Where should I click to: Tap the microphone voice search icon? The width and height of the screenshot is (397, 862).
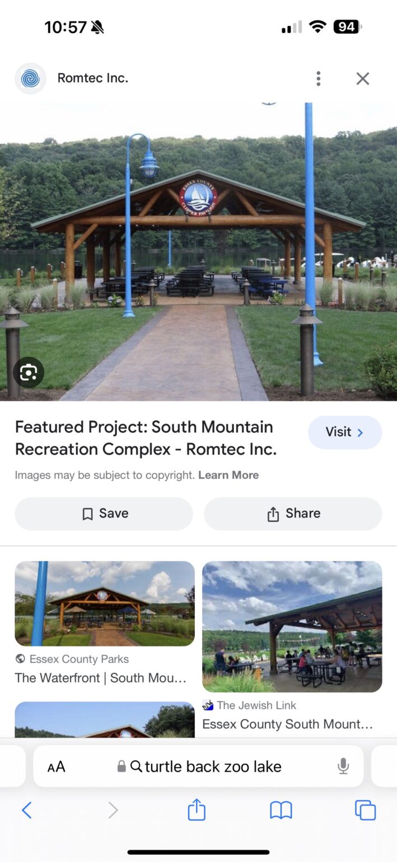tap(343, 766)
